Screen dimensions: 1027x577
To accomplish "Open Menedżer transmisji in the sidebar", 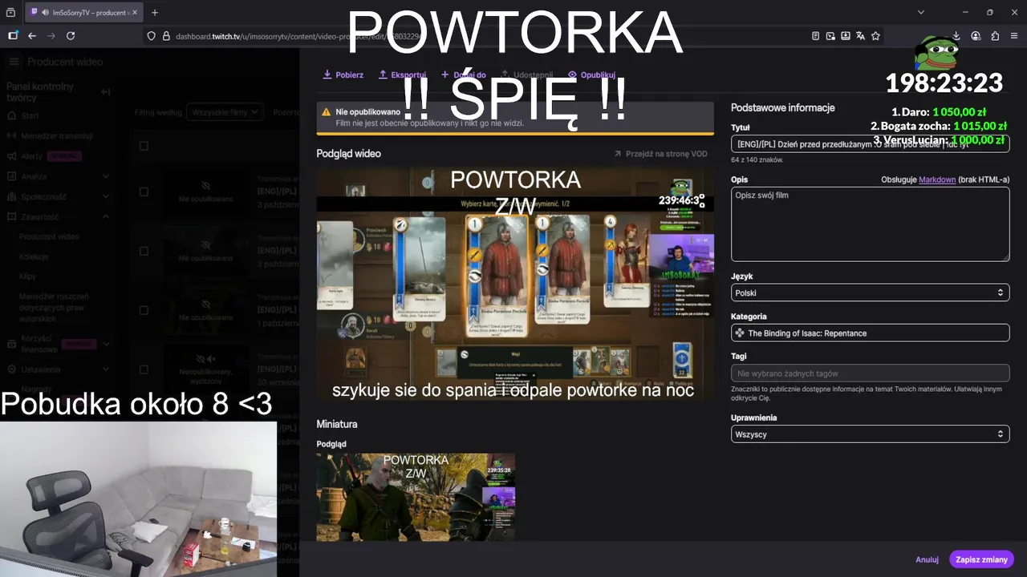I will point(56,136).
